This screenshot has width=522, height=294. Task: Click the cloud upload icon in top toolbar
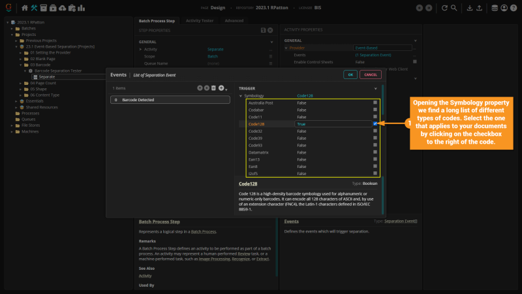pos(61,8)
